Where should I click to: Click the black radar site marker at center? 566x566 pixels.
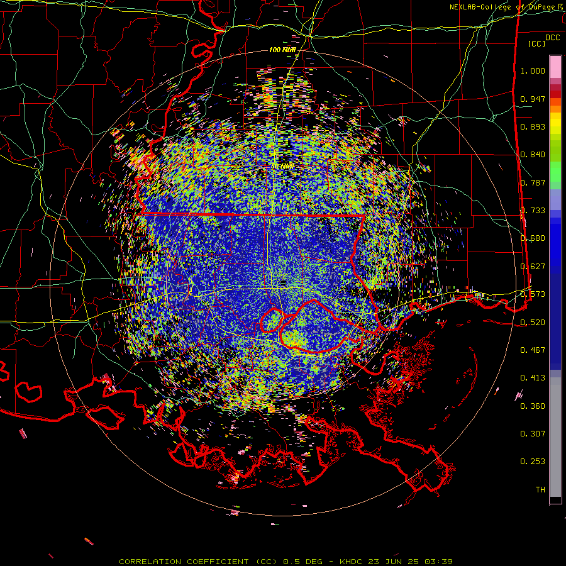[283, 282]
